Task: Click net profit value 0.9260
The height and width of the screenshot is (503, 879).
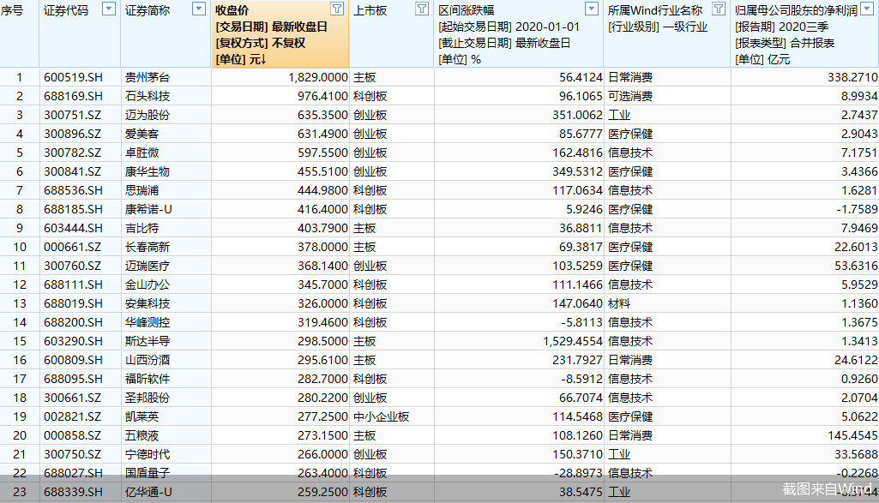Action: point(859,380)
